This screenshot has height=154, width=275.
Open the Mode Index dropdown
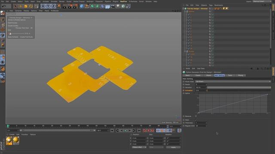[x=233, y=82]
